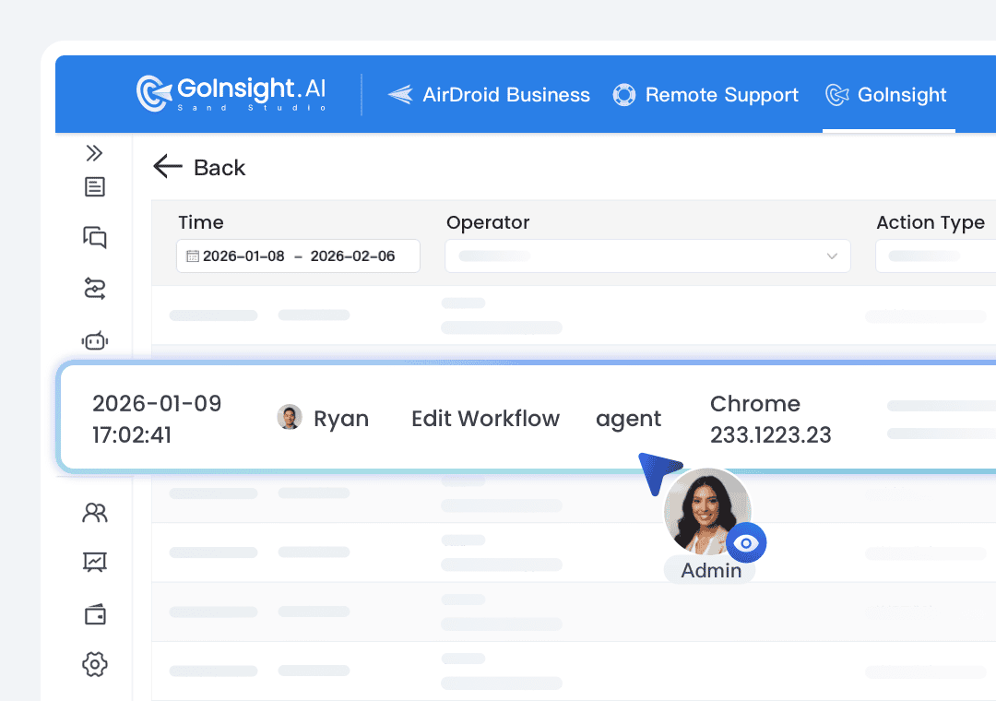Click the calendar icon in Time filter
996x701 pixels.
(x=193, y=256)
